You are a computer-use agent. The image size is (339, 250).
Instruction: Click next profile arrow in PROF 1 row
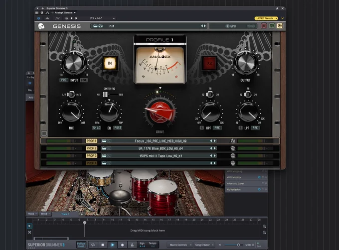click(215, 141)
